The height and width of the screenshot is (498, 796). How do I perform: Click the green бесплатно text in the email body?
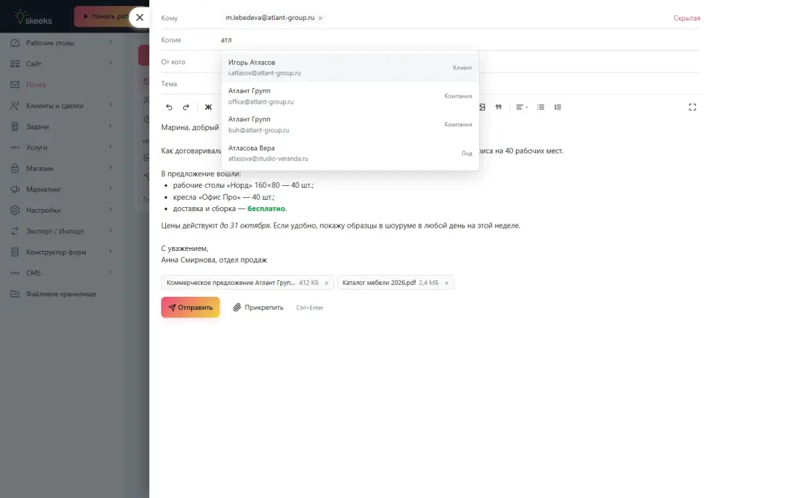(266, 208)
